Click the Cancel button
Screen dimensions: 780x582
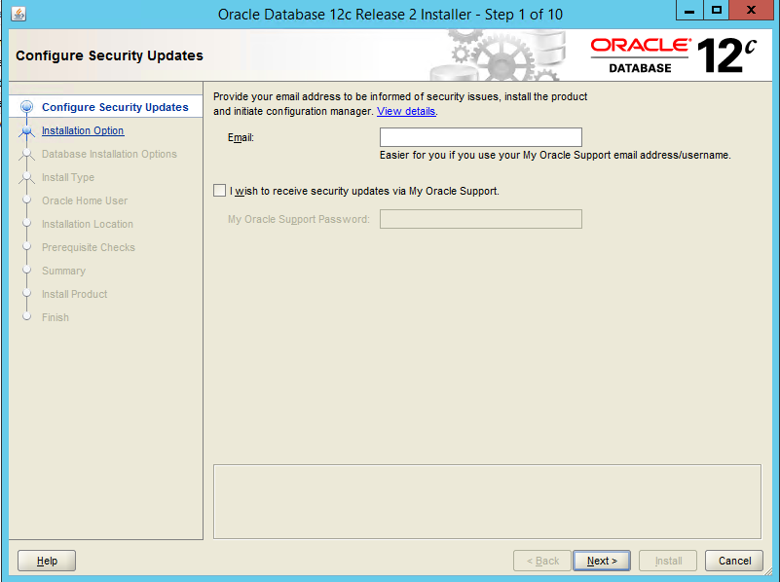[734, 561]
